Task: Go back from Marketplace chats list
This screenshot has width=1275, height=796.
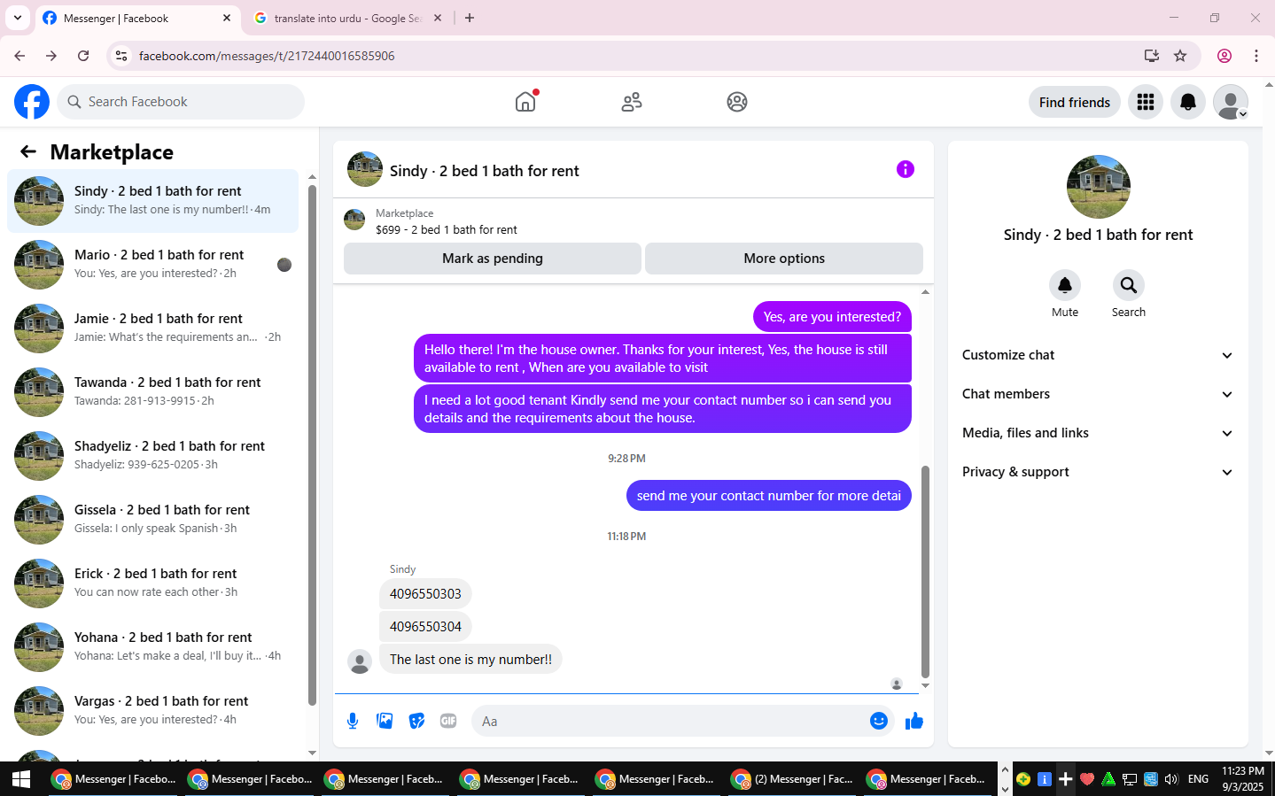Action: tap(28, 151)
